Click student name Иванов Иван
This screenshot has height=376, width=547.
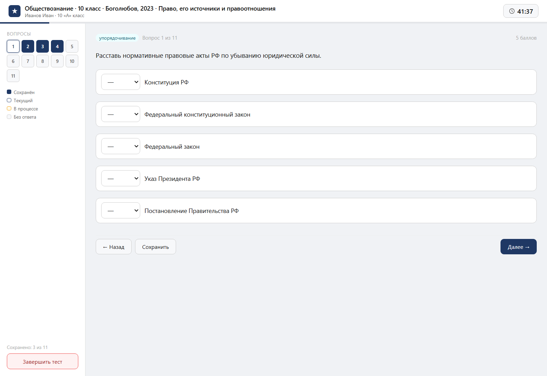click(x=39, y=16)
